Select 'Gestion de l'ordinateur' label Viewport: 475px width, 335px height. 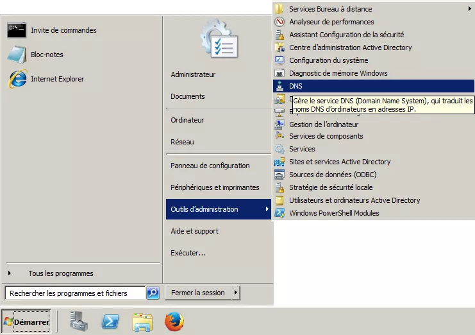click(324, 125)
